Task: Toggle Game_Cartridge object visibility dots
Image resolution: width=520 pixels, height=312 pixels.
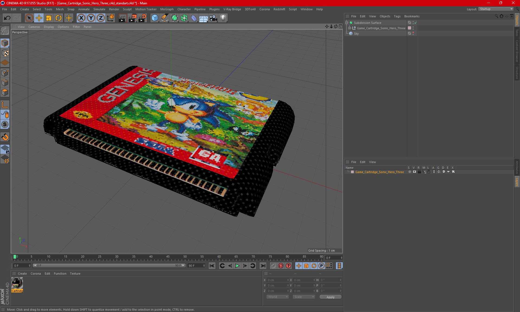Action: [x=413, y=28]
